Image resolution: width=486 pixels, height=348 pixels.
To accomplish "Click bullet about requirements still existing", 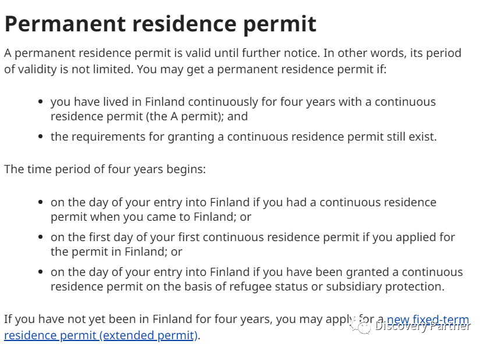I will (244, 137).
